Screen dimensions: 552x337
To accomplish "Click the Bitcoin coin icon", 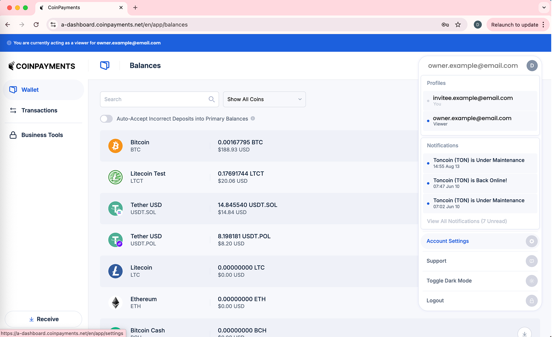I will [115, 146].
